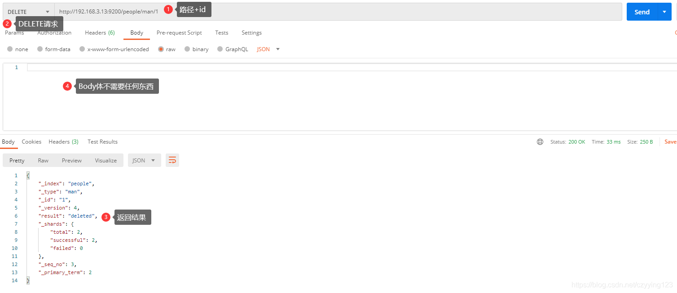Open the Test Results tab

point(102,142)
